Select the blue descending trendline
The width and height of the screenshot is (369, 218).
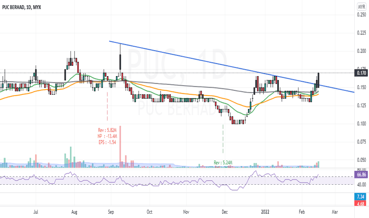(232, 67)
